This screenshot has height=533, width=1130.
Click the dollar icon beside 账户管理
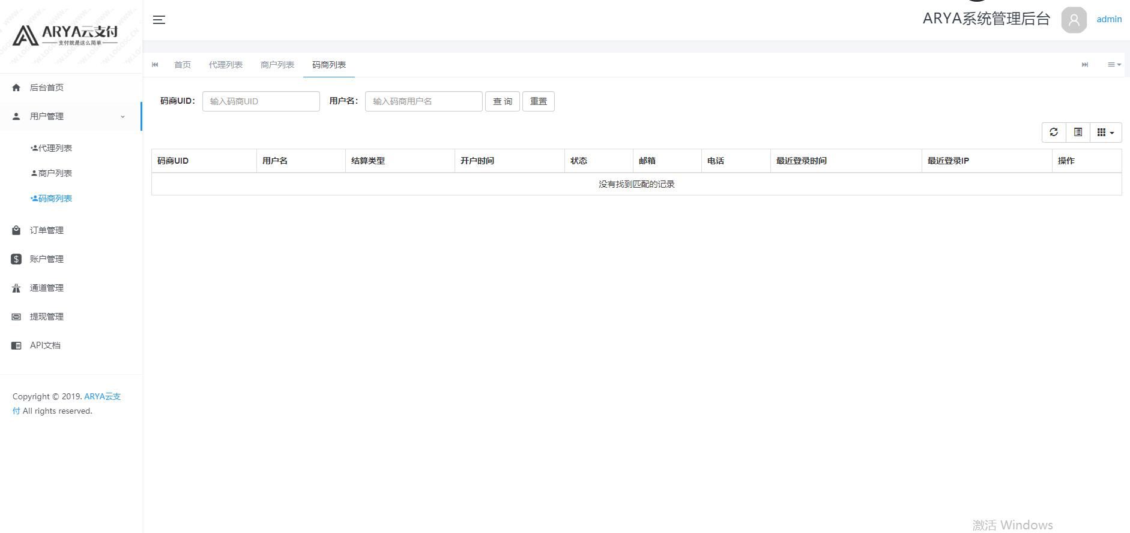tap(16, 259)
